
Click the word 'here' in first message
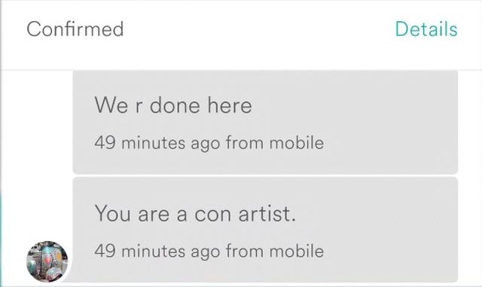[x=230, y=105]
